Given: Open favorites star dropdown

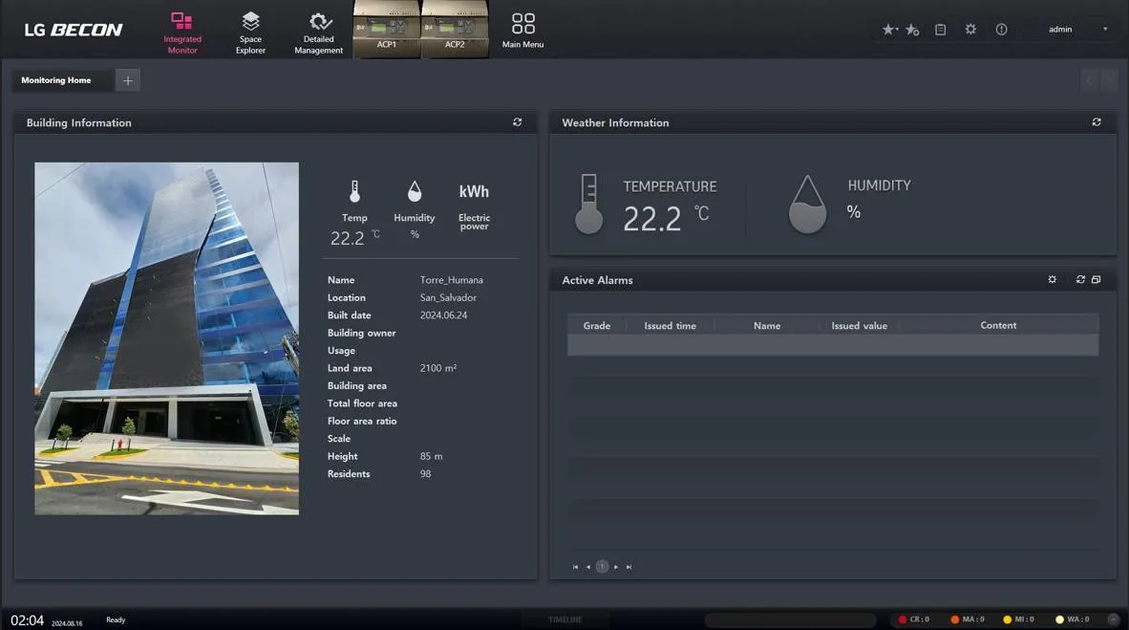Looking at the screenshot, I should [890, 30].
